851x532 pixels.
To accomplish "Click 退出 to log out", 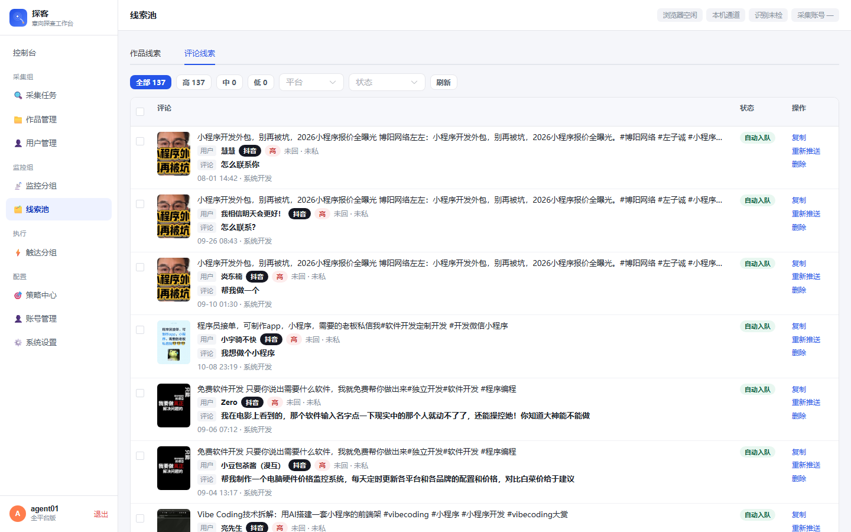I will point(101,514).
